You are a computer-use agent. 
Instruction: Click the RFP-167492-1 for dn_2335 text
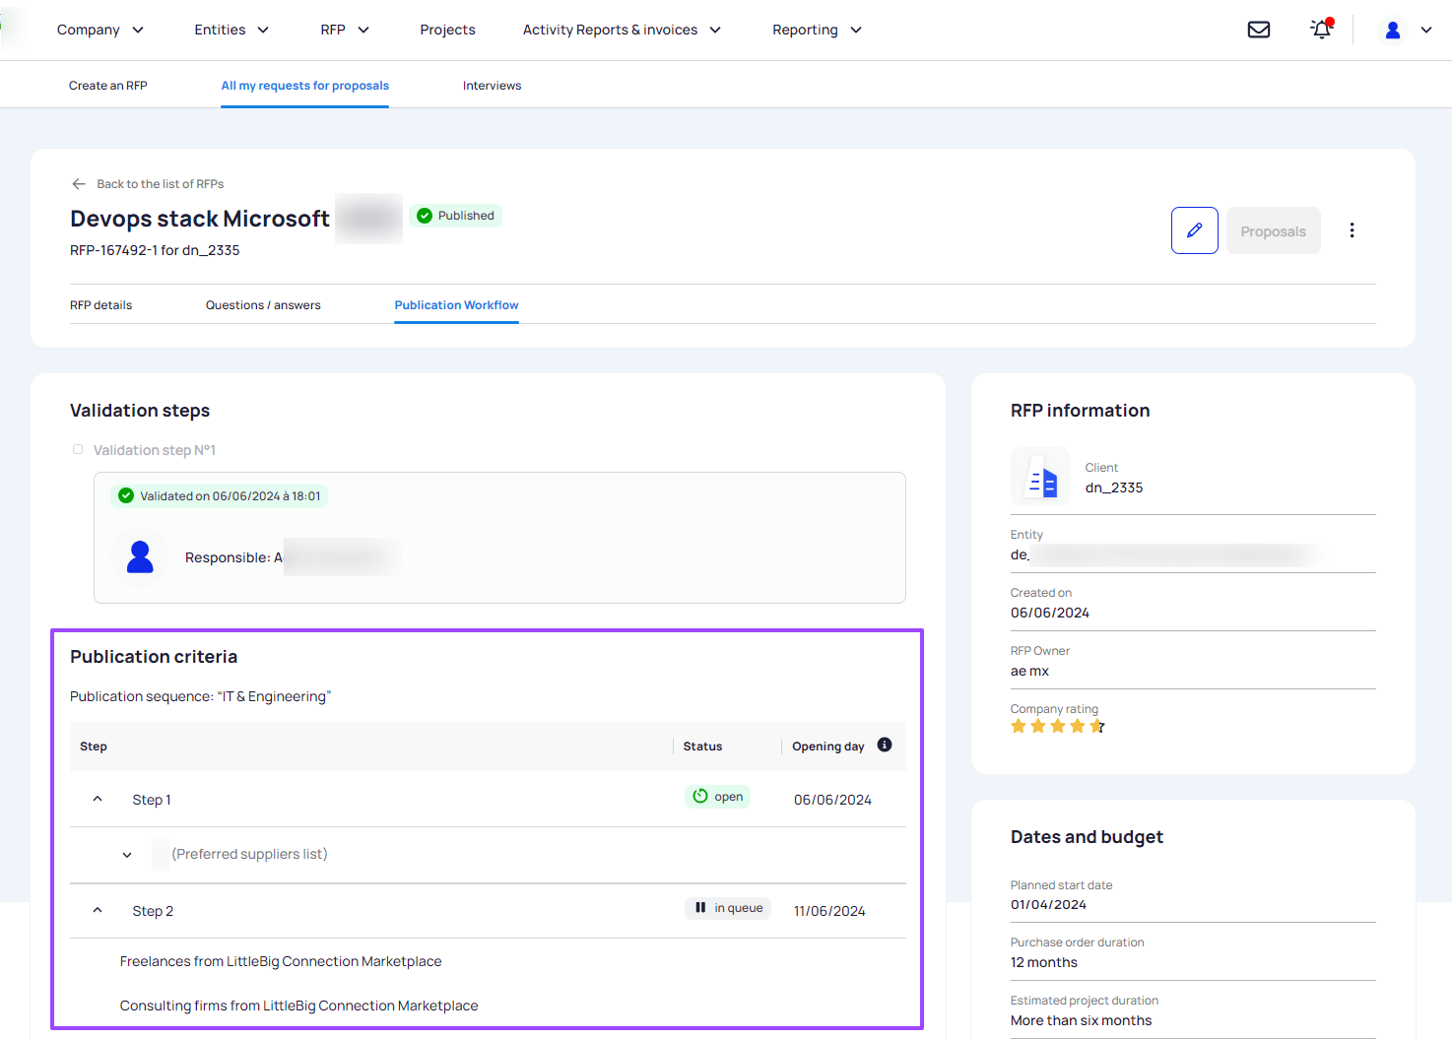coord(155,250)
